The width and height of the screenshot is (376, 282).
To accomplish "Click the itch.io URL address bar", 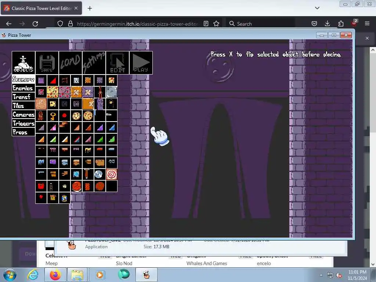I will tap(137, 24).
